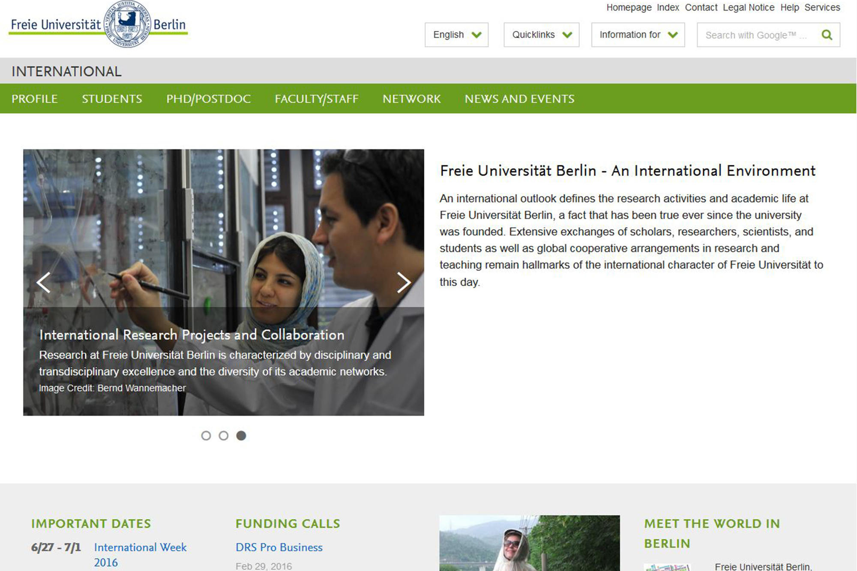Select the second slide indicator dot
857x571 pixels.
224,436
